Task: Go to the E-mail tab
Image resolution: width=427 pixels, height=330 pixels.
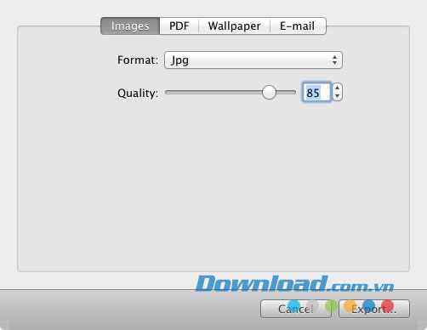Action: coord(298,26)
